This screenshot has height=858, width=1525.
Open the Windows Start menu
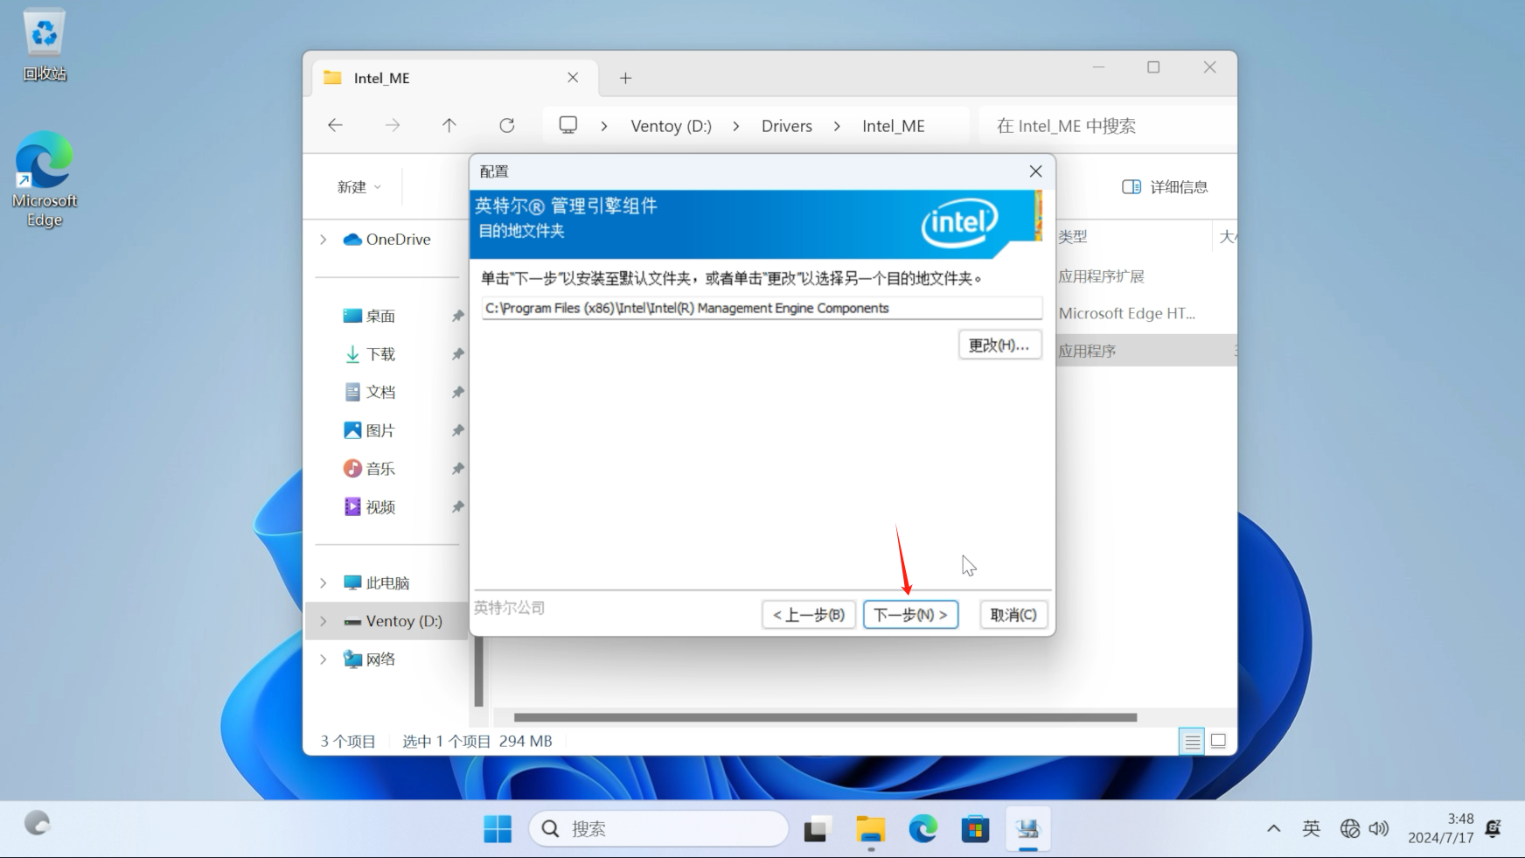[498, 828]
